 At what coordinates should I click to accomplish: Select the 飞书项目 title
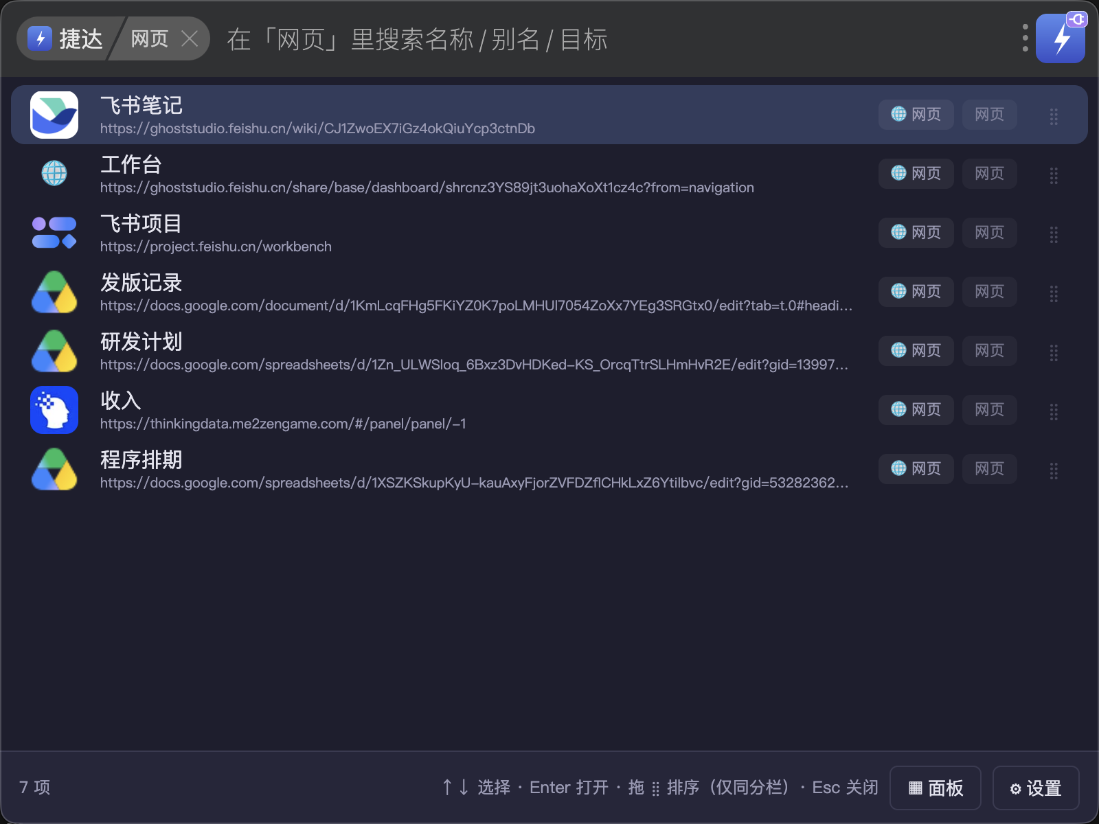tap(141, 223)
